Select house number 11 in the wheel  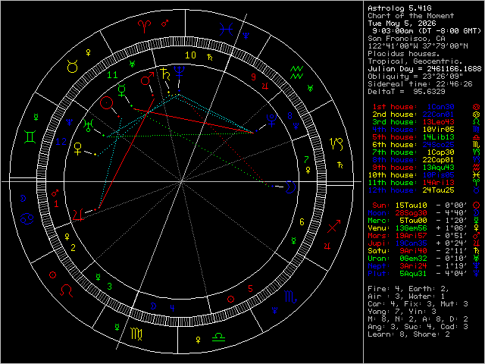(x=112, y=75)
